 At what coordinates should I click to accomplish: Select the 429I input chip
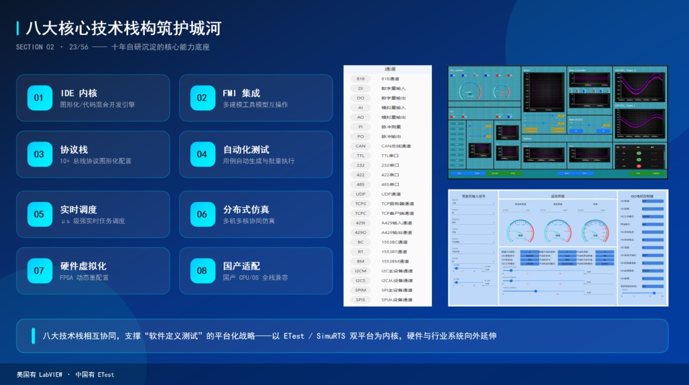(x=360, y=223)
